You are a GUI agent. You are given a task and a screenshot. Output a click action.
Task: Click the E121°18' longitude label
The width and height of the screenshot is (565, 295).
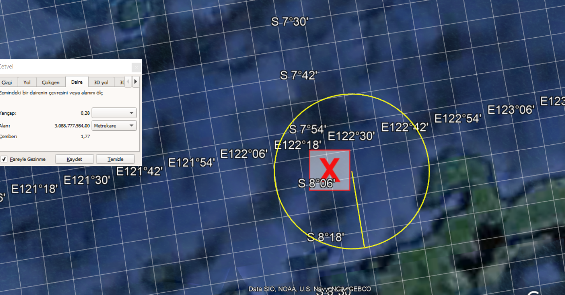(35, 189)
